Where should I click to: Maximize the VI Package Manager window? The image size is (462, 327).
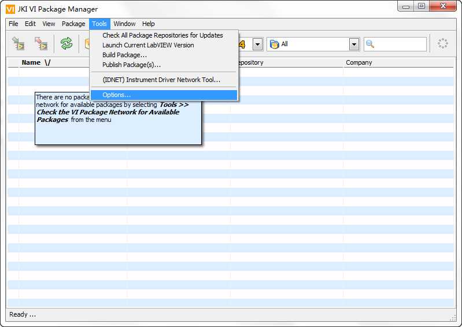(422, 6)
